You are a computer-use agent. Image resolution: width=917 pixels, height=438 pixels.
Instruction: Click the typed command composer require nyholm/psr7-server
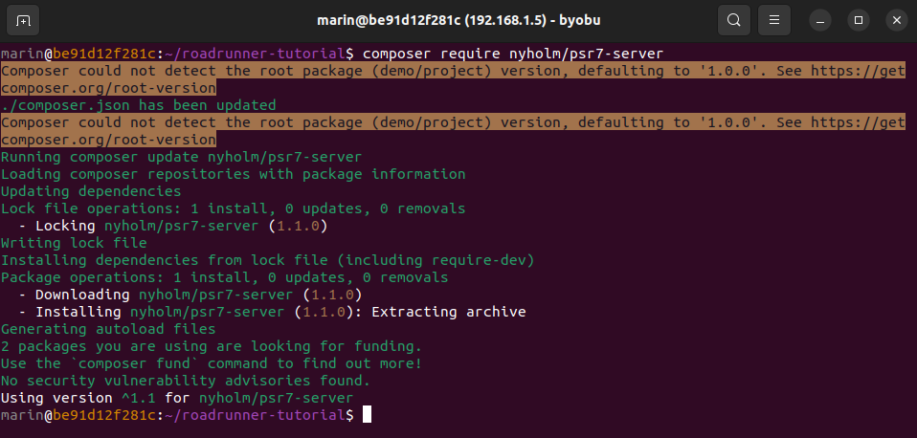pyautogui.click(x=513, y=55)
